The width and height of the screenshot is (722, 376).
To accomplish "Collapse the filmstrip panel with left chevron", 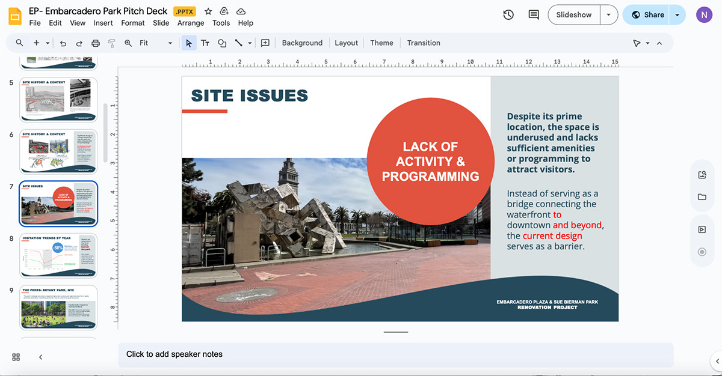I will point(40,357).
